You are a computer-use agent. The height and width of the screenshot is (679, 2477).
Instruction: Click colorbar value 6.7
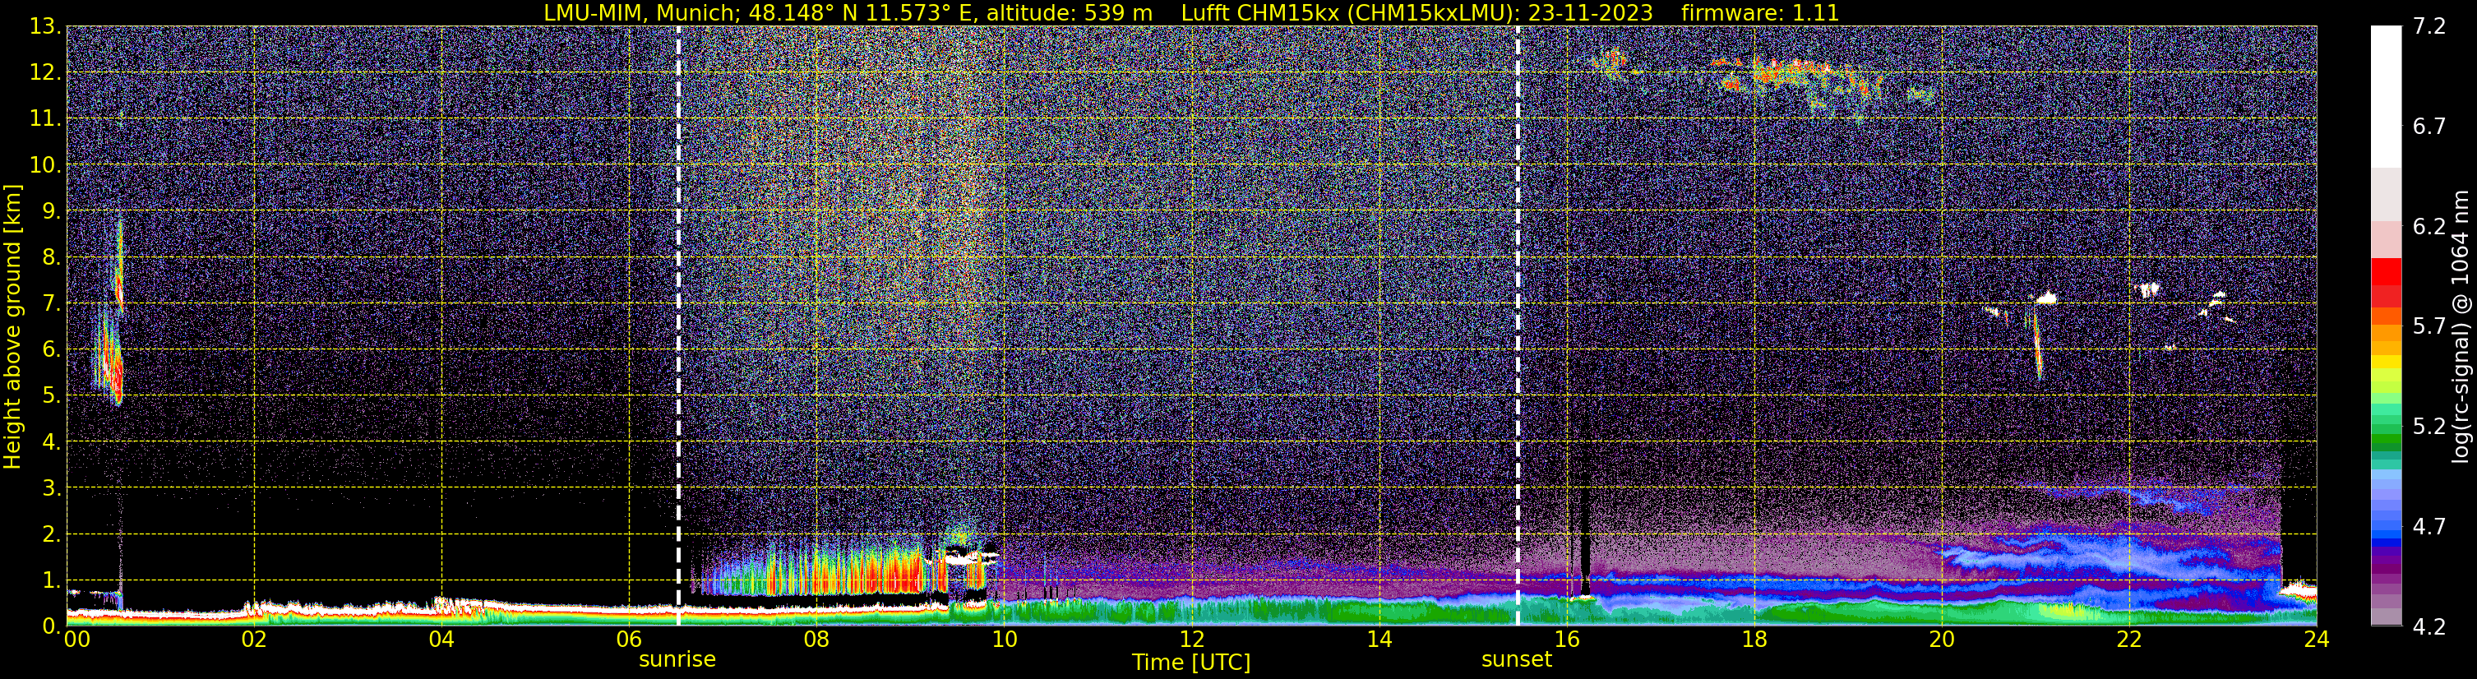2429,126
